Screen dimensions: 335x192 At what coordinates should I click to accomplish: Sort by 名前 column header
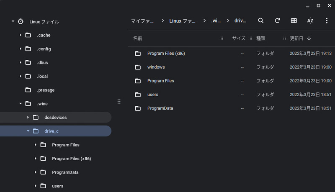138,38
